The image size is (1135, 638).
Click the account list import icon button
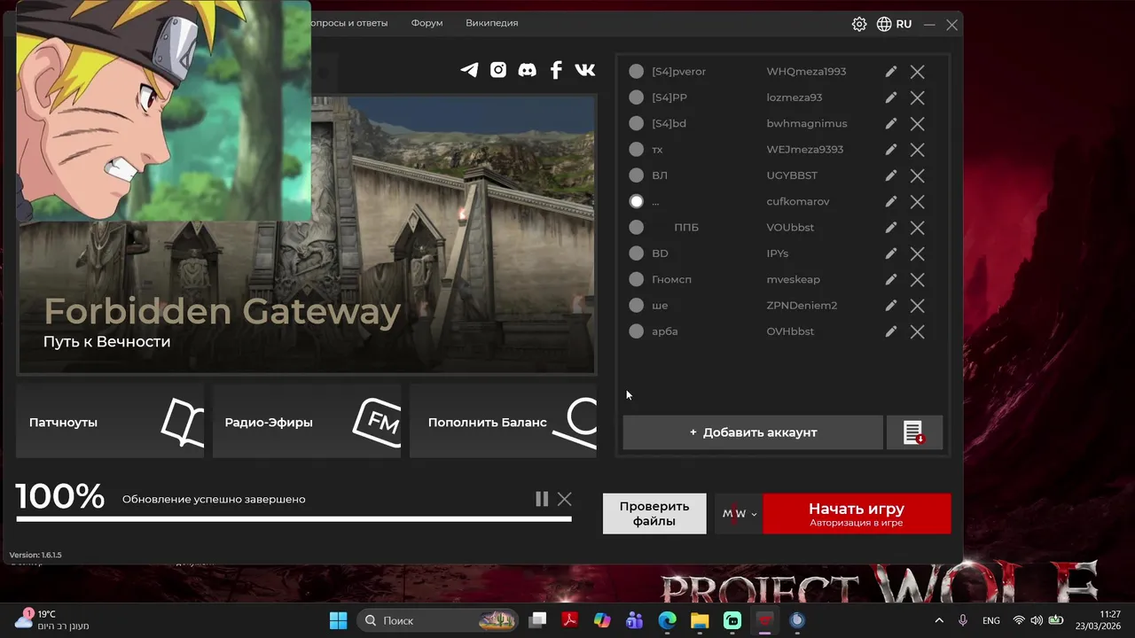tap(914, 432)
